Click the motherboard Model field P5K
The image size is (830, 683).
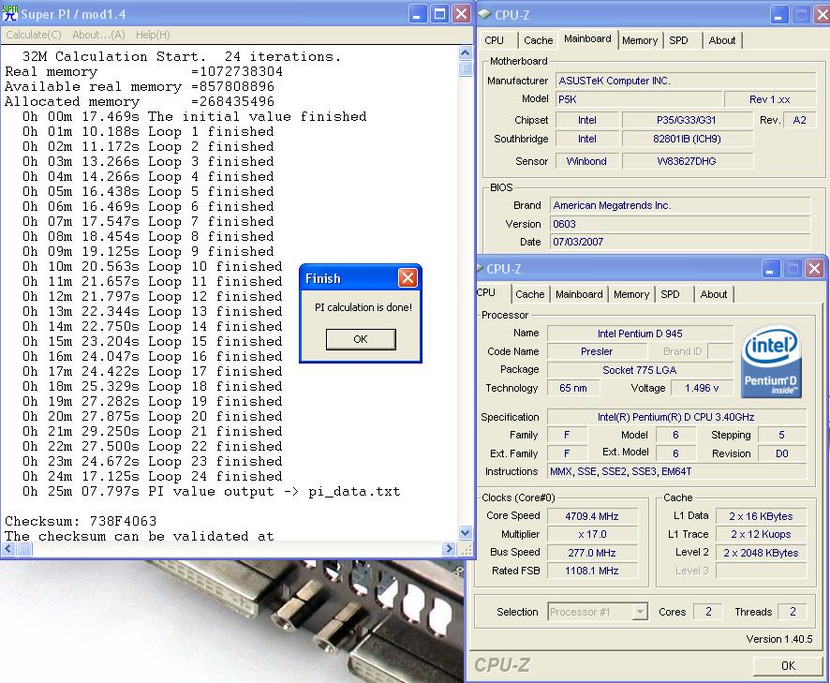(x=639, y=99)
